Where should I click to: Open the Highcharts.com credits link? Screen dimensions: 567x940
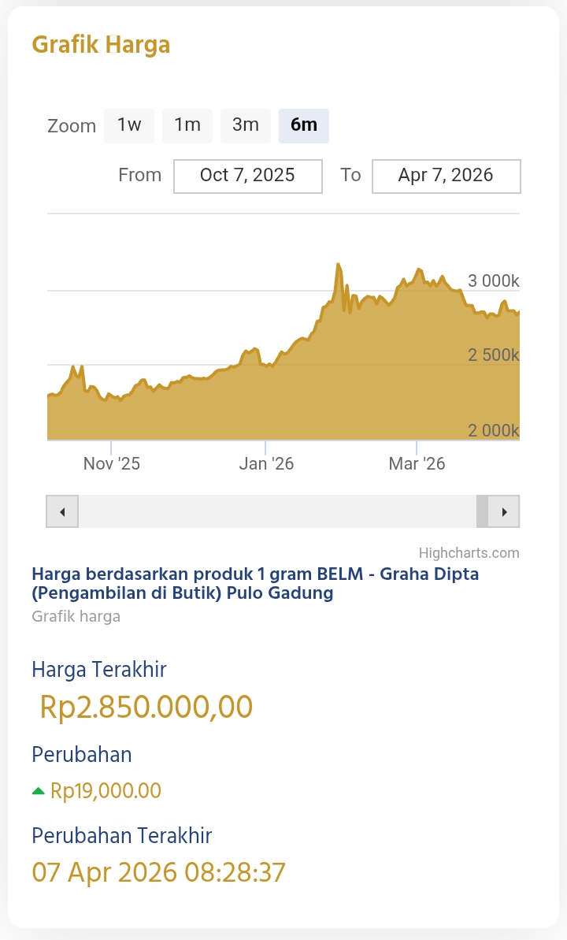[469, 552]
